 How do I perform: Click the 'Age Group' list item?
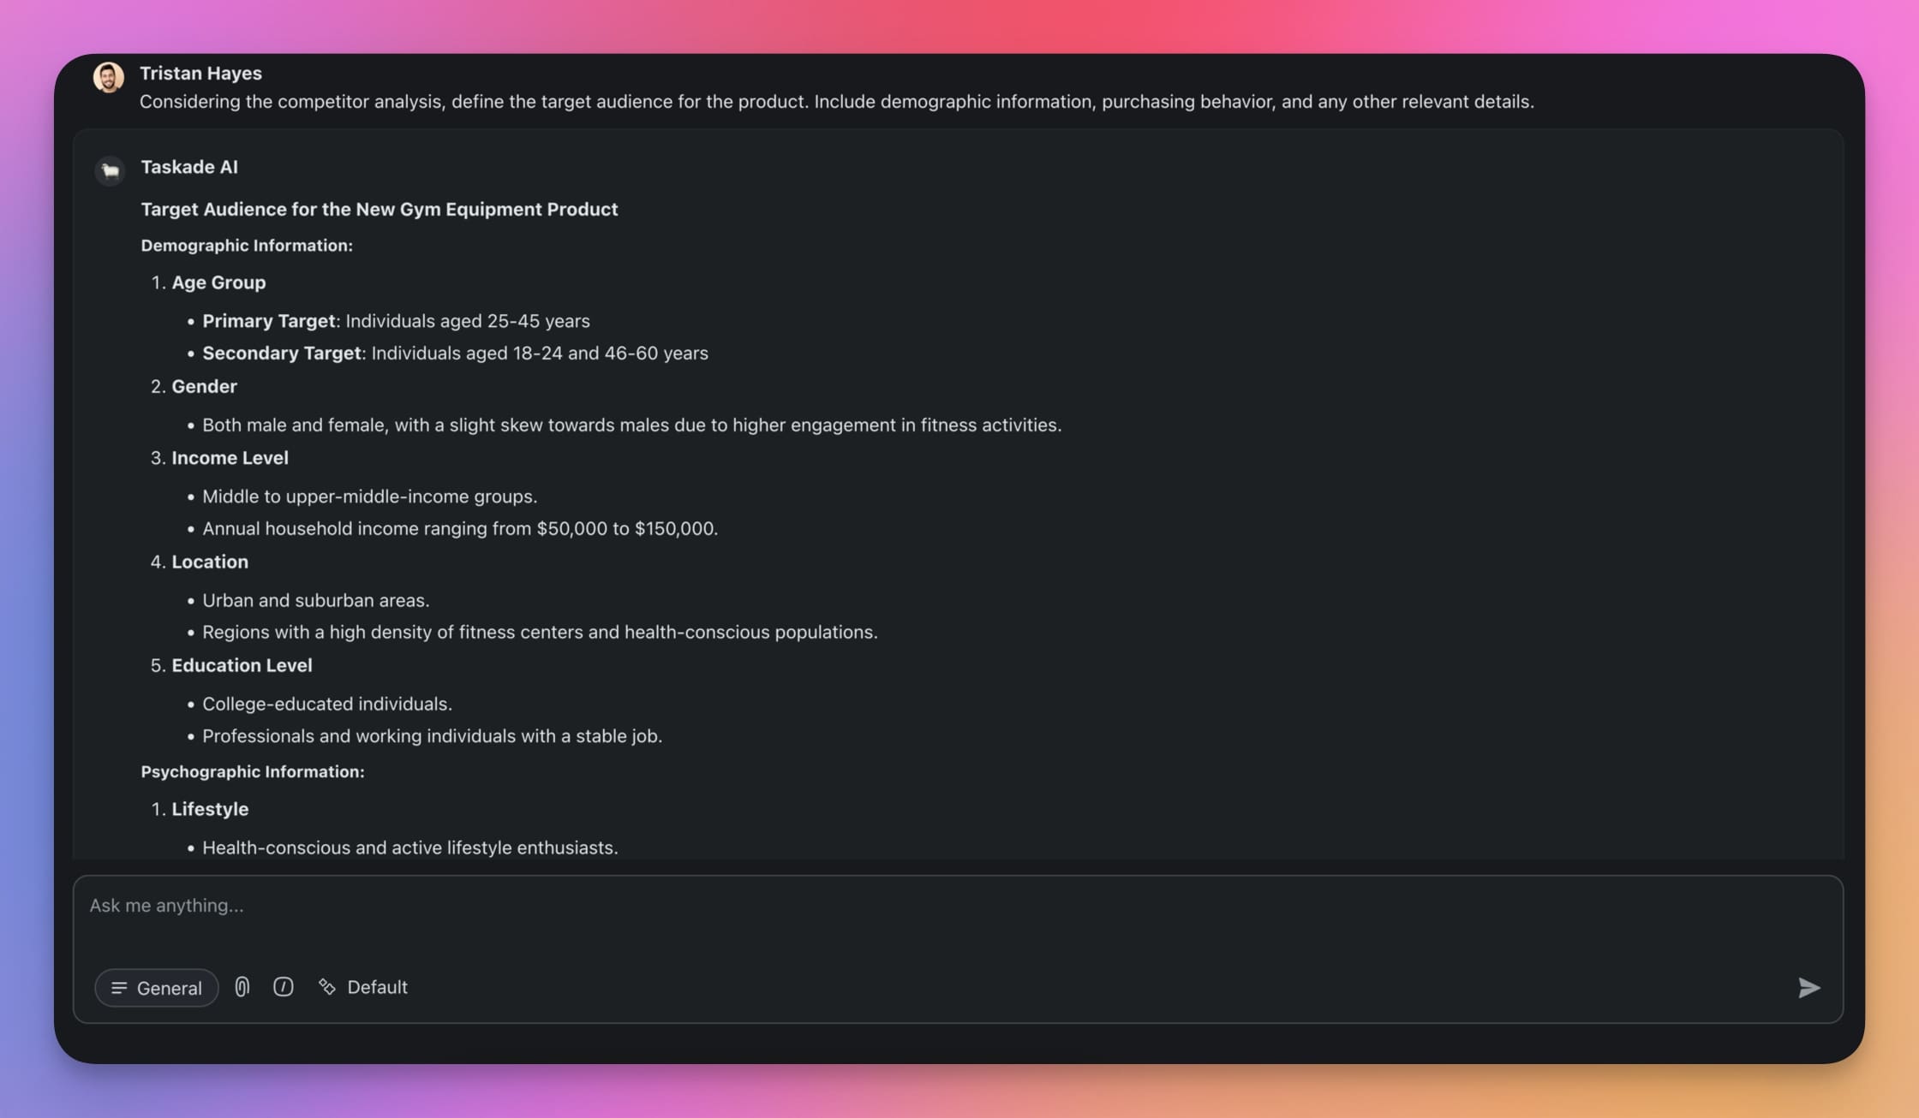(x=218, y=282)
